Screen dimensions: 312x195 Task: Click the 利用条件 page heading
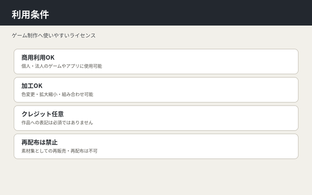pyautogui.click(x=30, y=15)
